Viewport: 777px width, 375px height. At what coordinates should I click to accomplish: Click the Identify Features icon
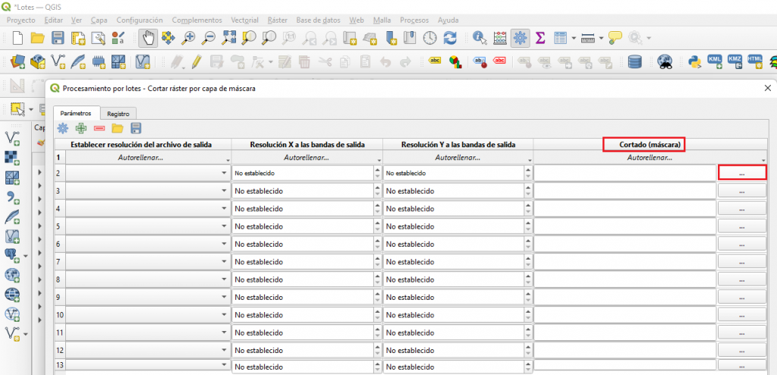pyautogui.click(x=480, y=37)
